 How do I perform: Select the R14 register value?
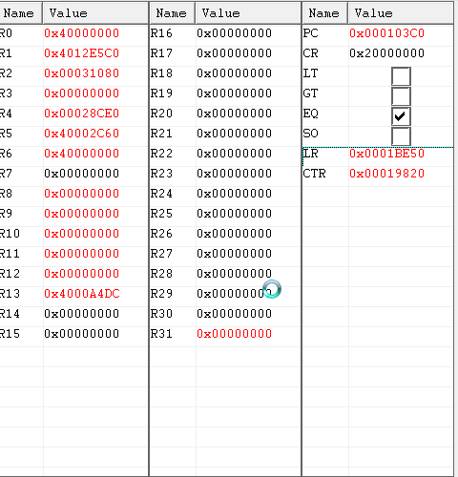point(82,314)
